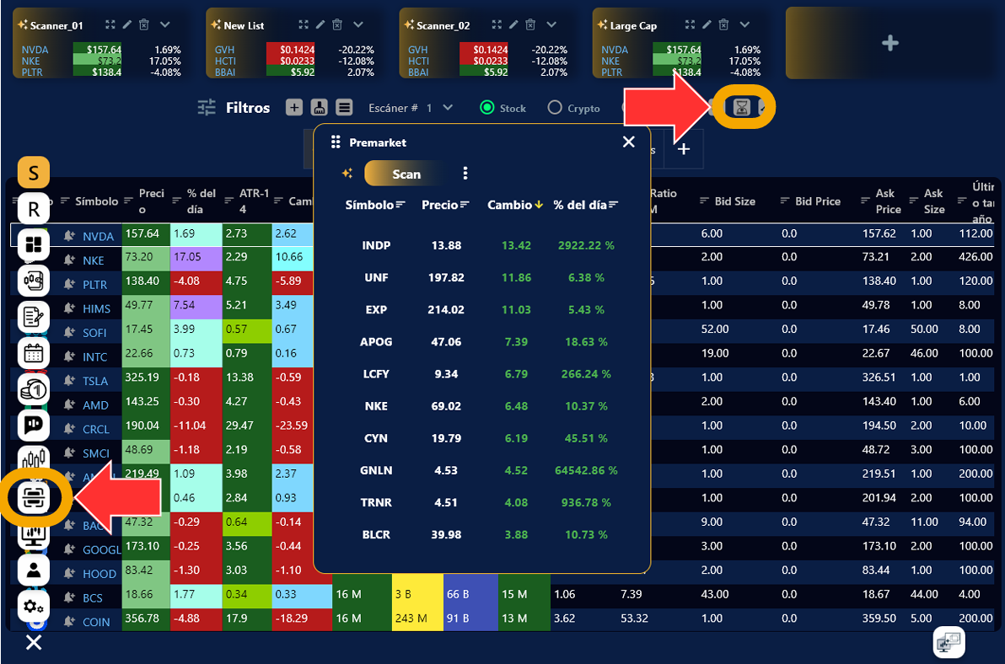Image resolution: width=1005 pixels, height=664 pixels.
Task: Delete the Scanner_01 list with trash icon
Action: pyautogui.click(x=144, y=25)
